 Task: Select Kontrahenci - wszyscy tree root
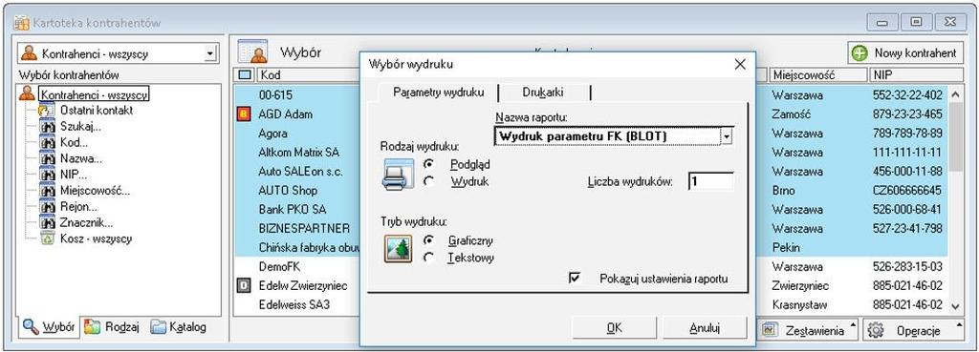tap(94, 94)
